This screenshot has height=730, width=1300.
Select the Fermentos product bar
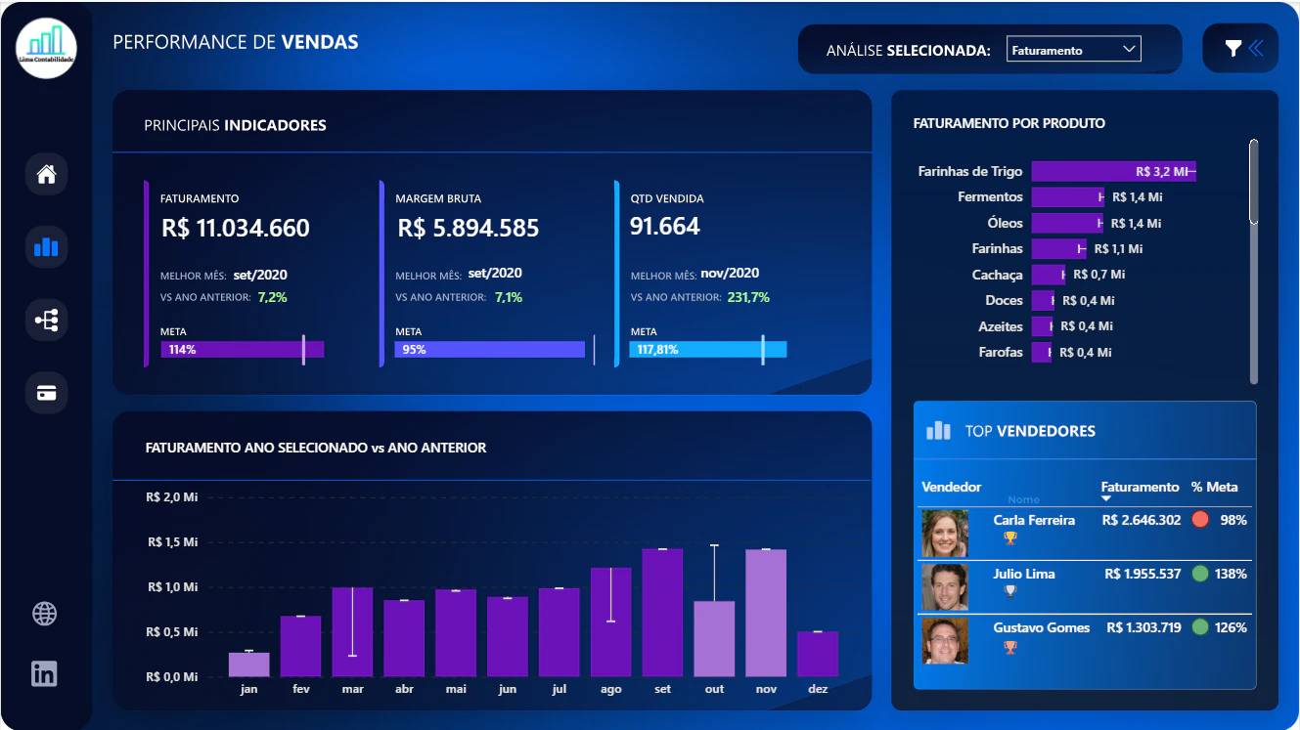point(1067,196)
